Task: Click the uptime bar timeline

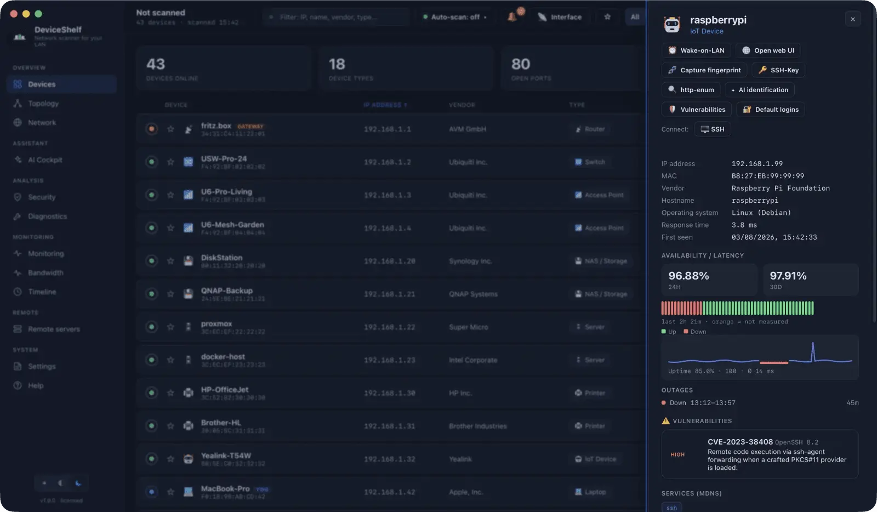Action: 737,308
